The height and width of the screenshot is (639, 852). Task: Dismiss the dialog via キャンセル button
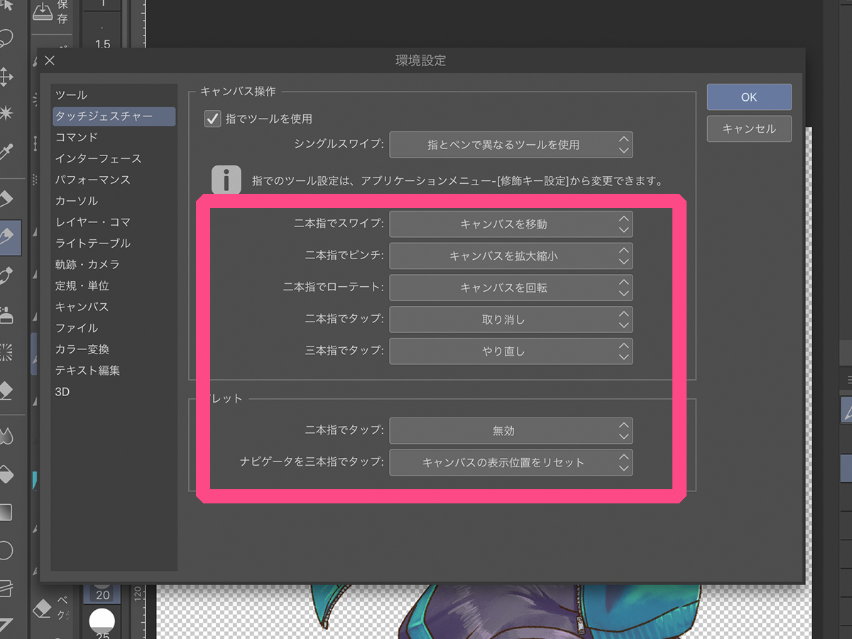(x=748, y=129)
